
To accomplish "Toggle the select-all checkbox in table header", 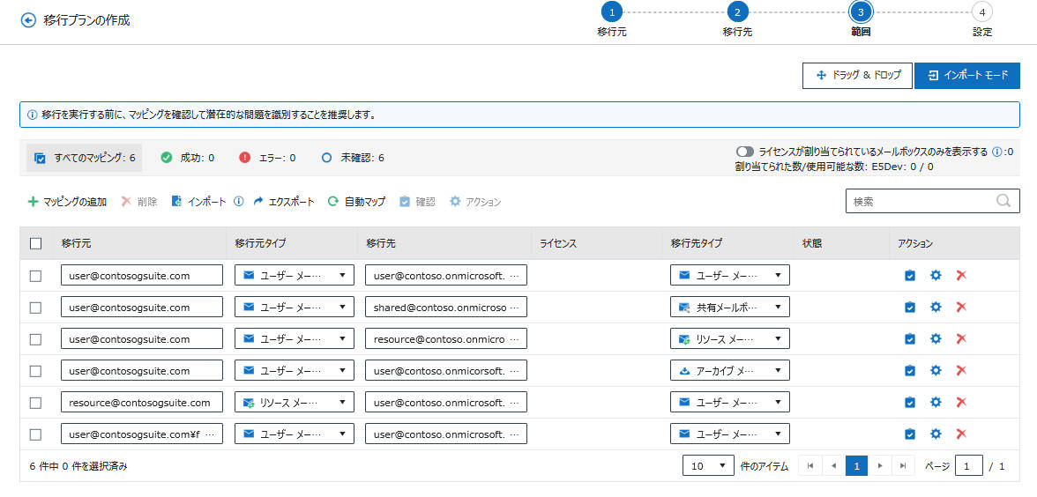I will tap(35, 243).
